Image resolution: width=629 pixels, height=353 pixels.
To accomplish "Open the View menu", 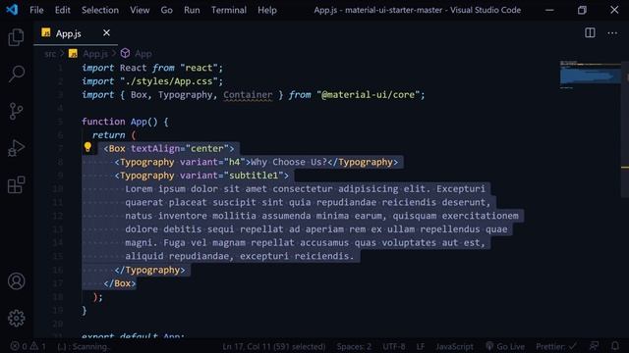I will pyautogui.click(x=140, y=10).
